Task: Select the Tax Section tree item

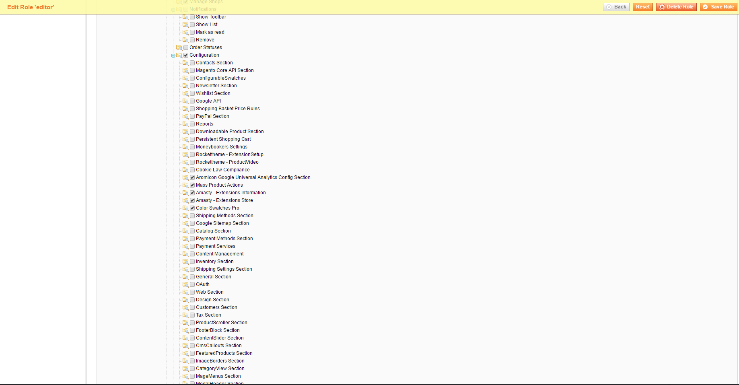Action: tap(208, 315)
